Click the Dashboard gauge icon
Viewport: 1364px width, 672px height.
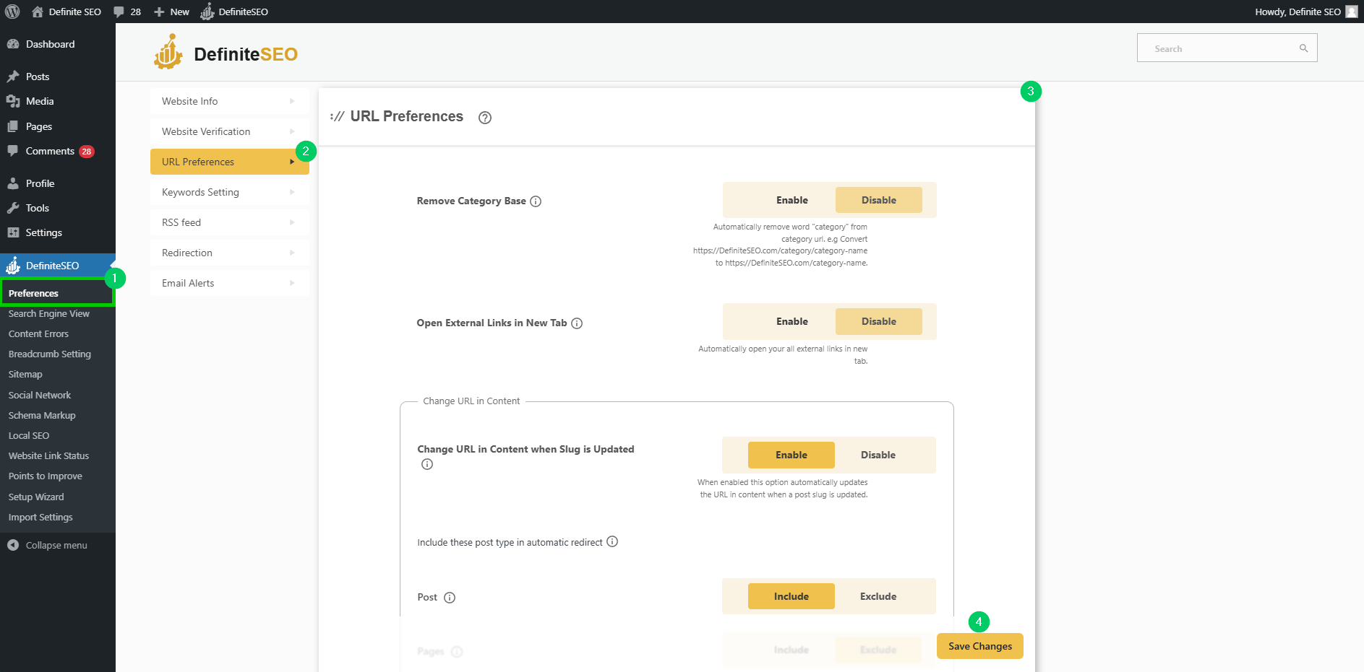[13, 44]
